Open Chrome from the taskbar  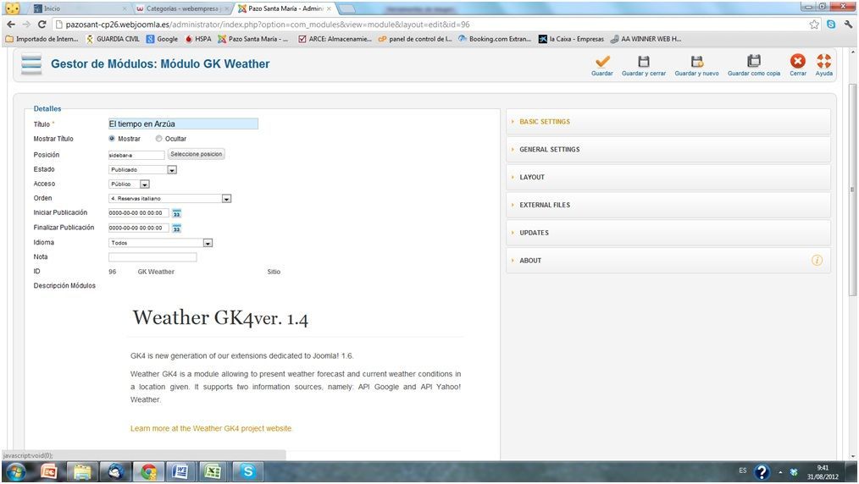click(148, 471)
